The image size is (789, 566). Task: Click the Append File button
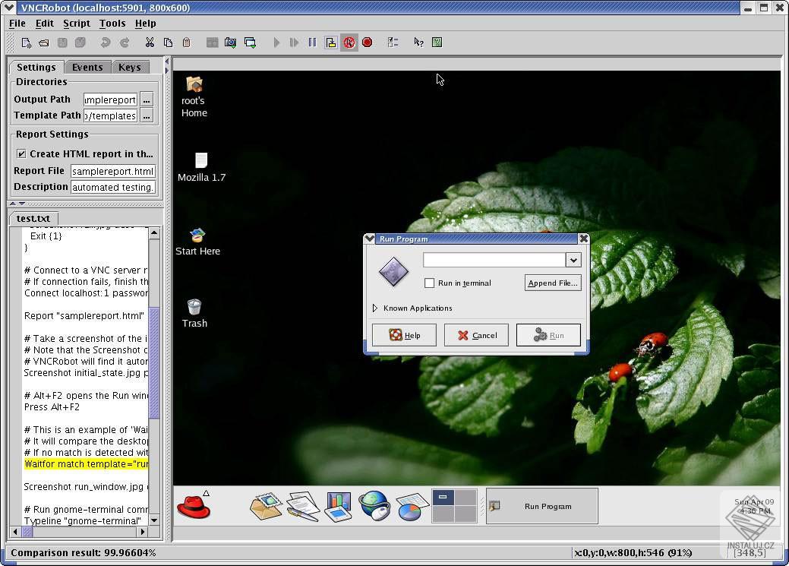[x=552, y=283]
